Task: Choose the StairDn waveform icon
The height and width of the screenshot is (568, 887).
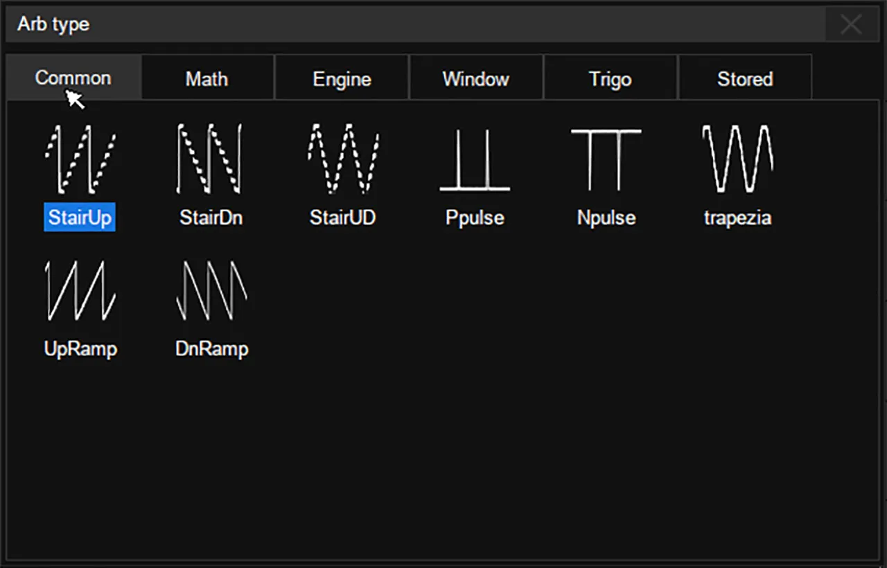Action: pos(211,159)
